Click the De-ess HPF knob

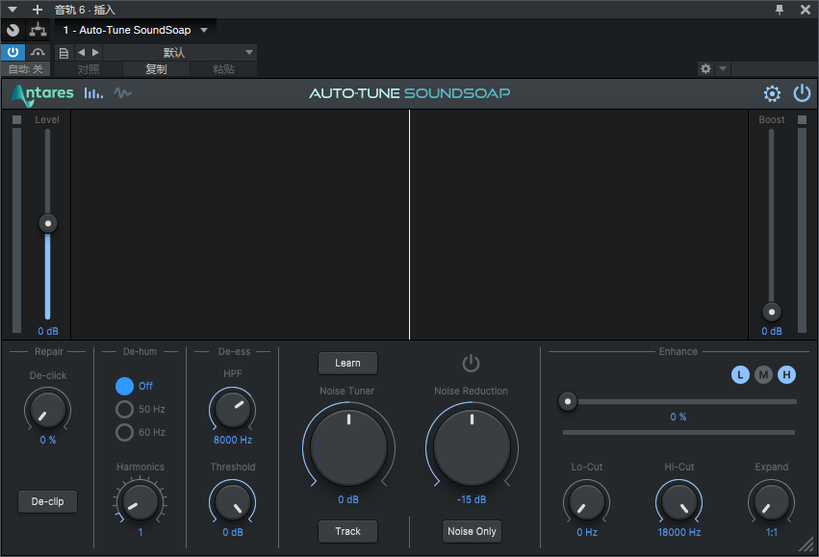[x=233, y=410]
